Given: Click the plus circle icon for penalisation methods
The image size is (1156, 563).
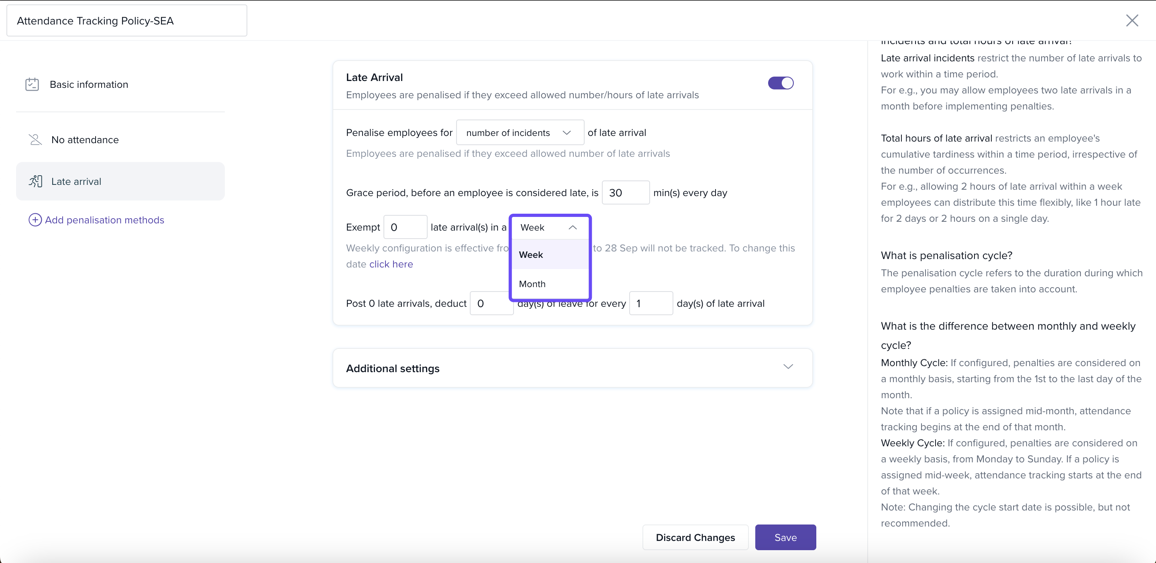Looking at the screenshot, I should (35, 220).
